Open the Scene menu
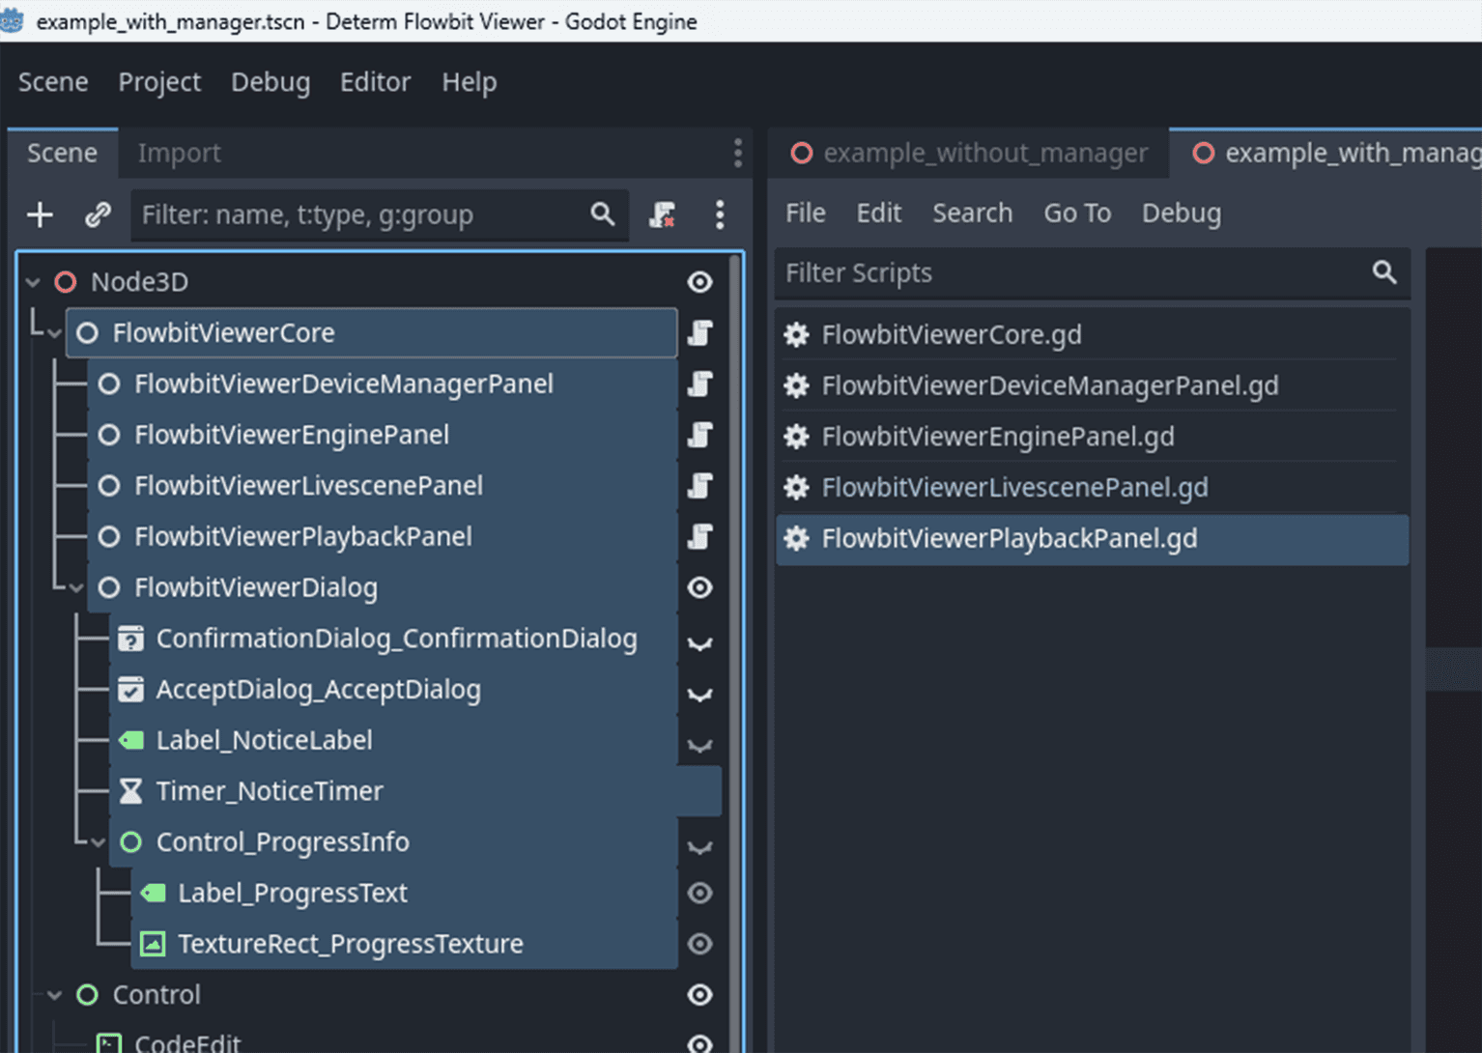The width and height of the screenshot is (1482, 1053). [x=53, y=82]
